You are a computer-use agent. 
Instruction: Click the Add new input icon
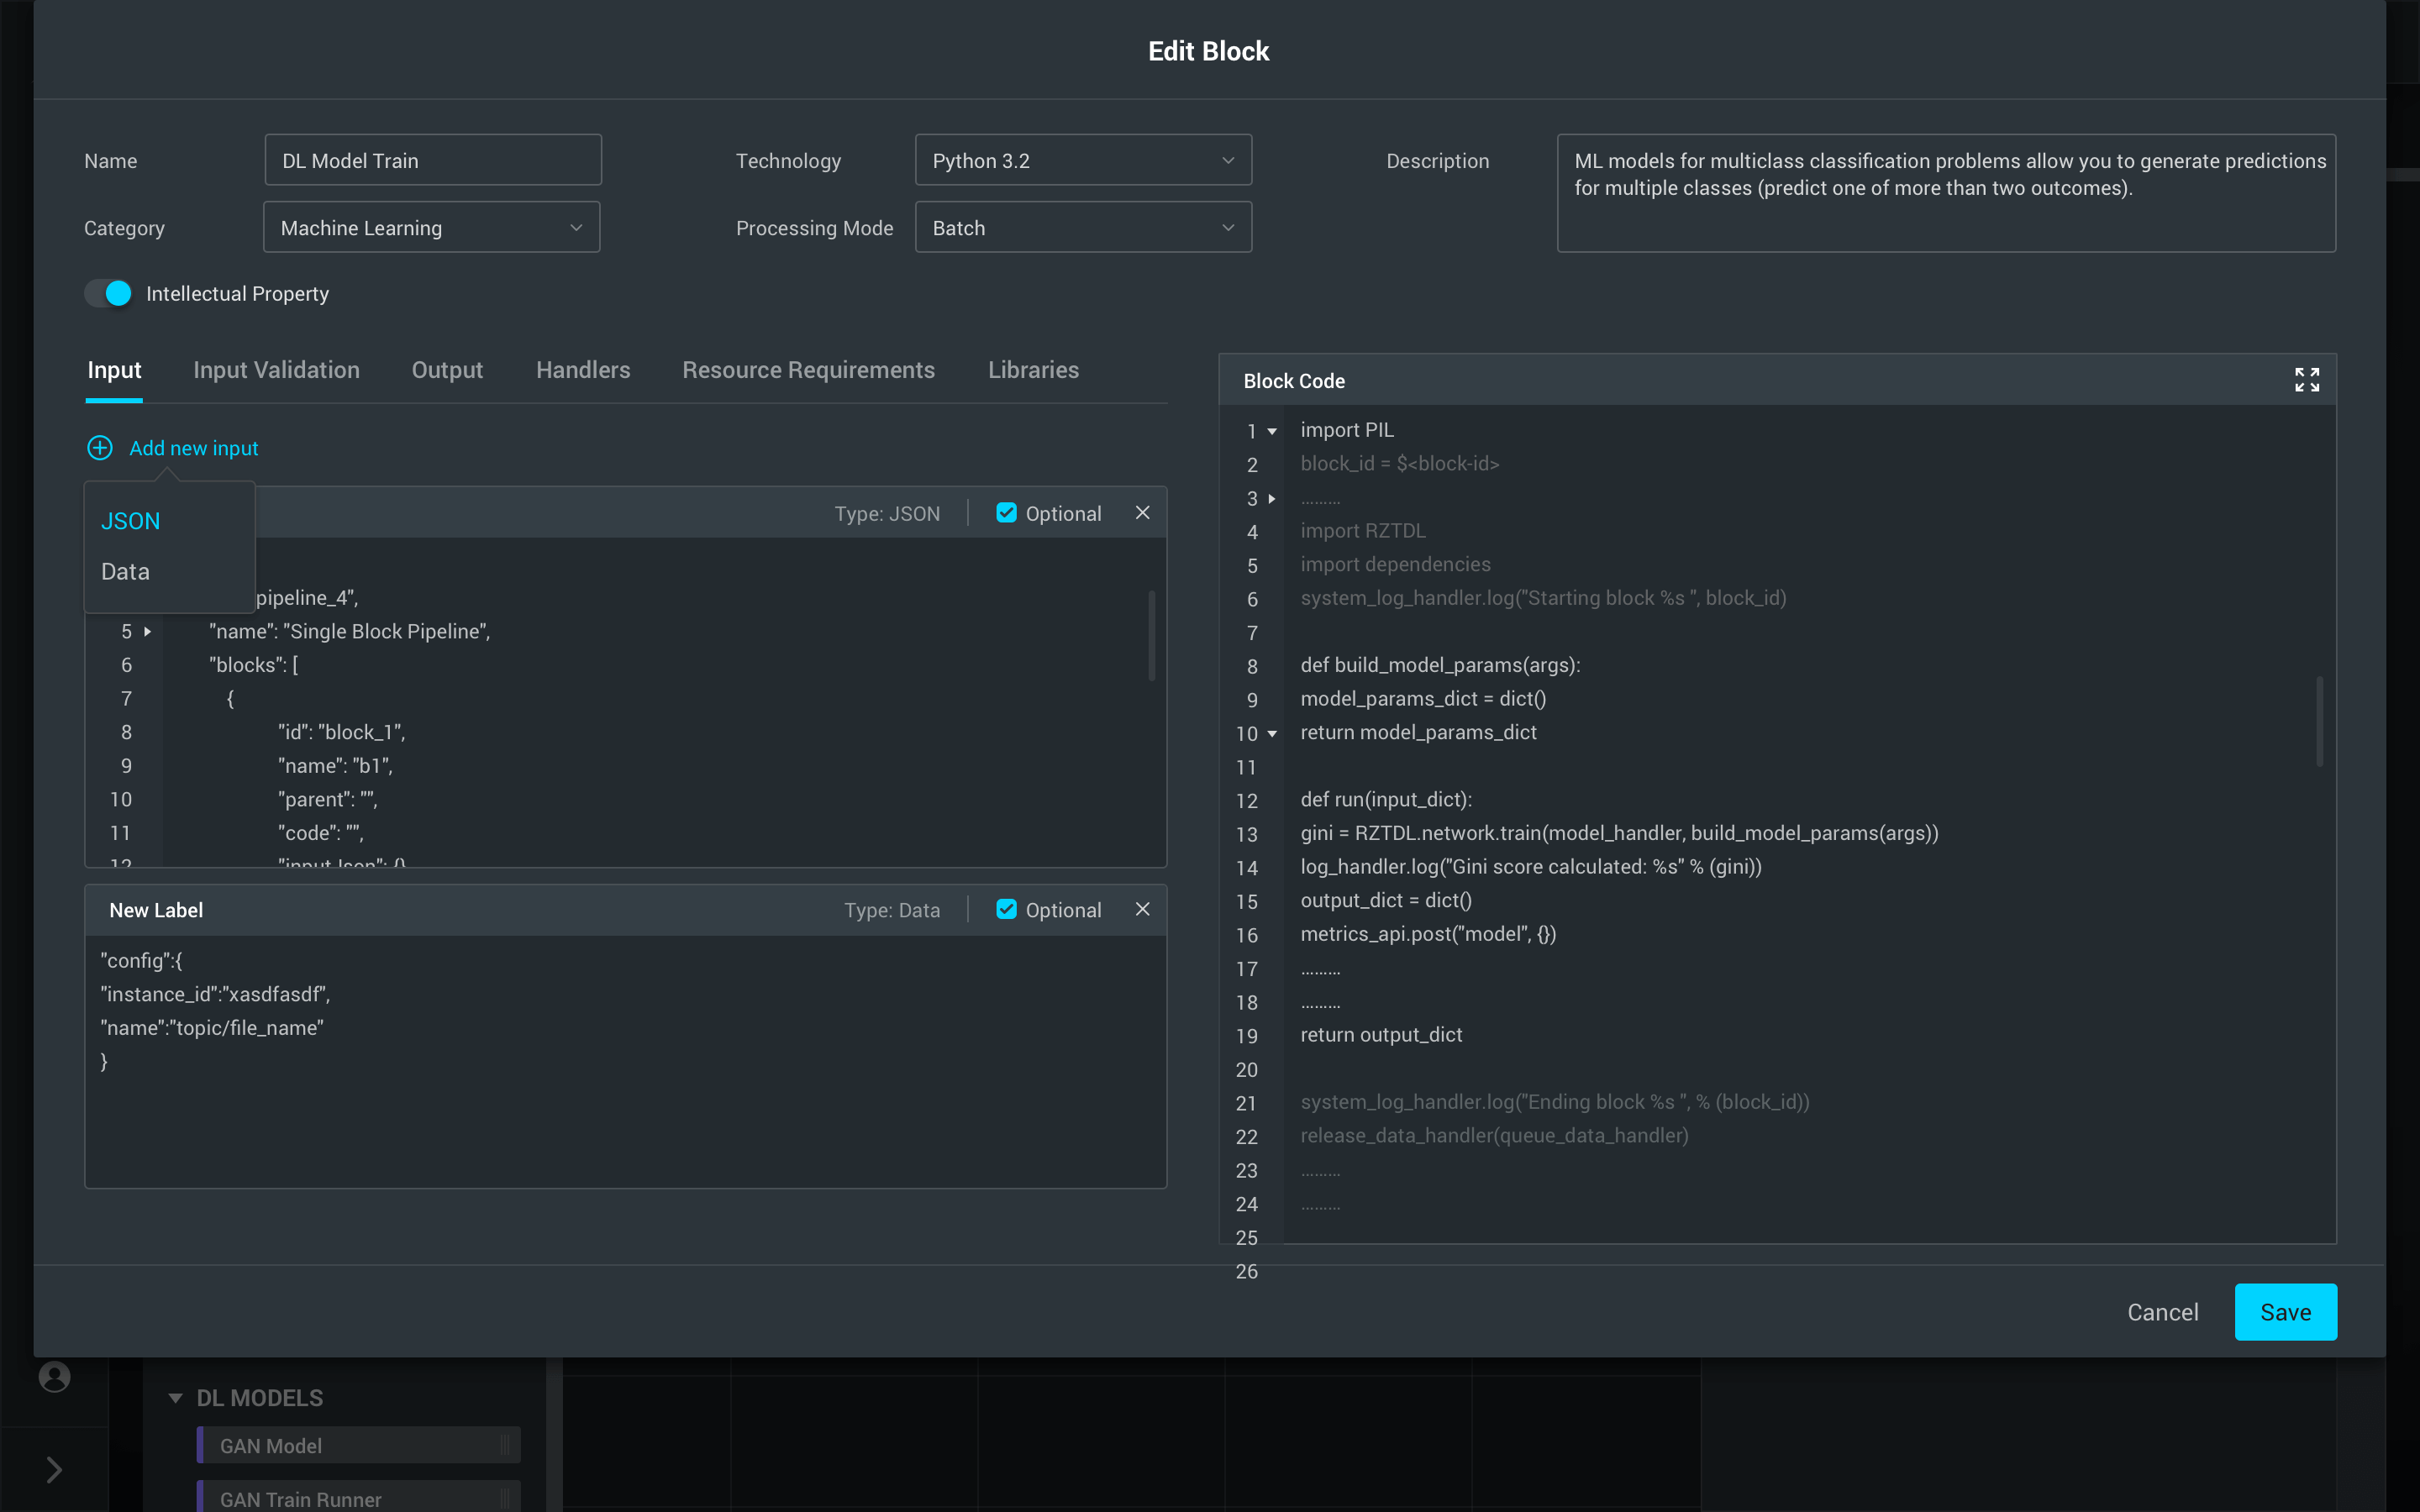(99, 448)
